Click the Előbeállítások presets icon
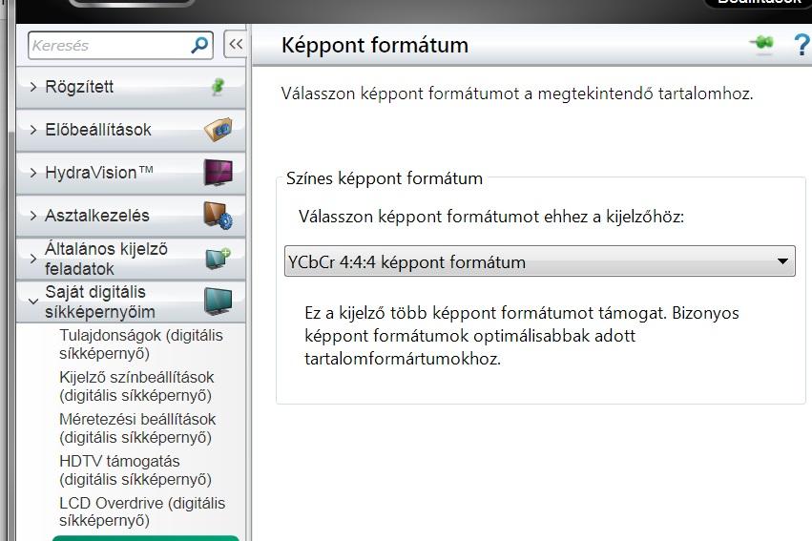This screenshot has height=541, width=812. click(x=218, y=130)
